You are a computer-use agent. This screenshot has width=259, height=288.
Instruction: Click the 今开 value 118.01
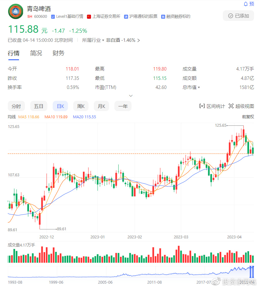72,69
